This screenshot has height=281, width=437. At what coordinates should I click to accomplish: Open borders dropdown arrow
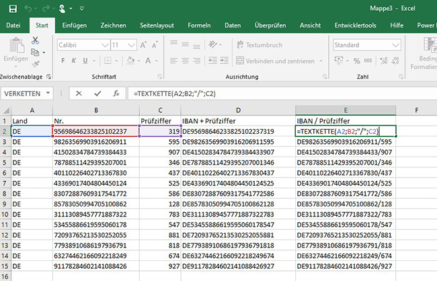pos(116,61)
